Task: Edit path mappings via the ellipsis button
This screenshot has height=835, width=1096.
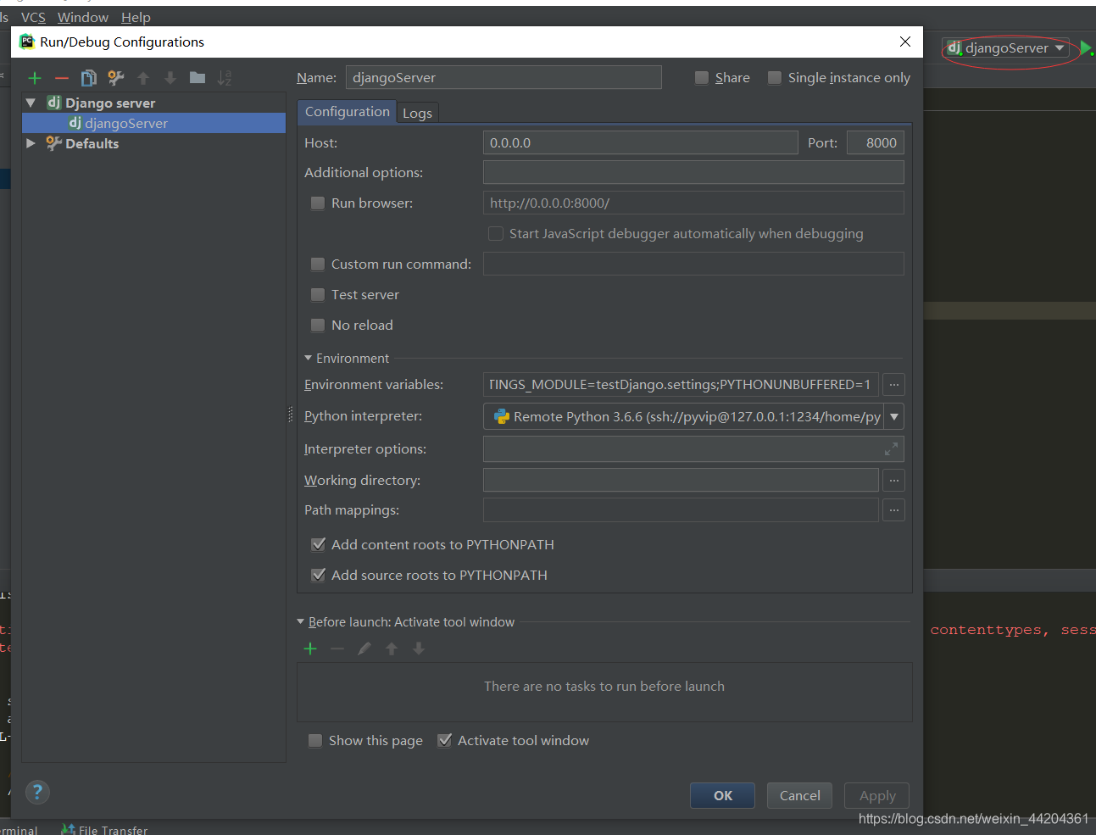Action: pos(893,510)
